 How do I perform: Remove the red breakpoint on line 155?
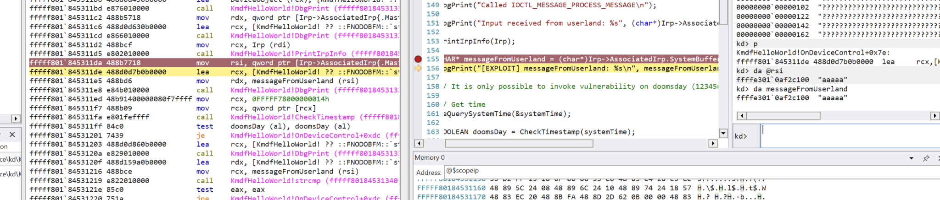tap(418, 59)
